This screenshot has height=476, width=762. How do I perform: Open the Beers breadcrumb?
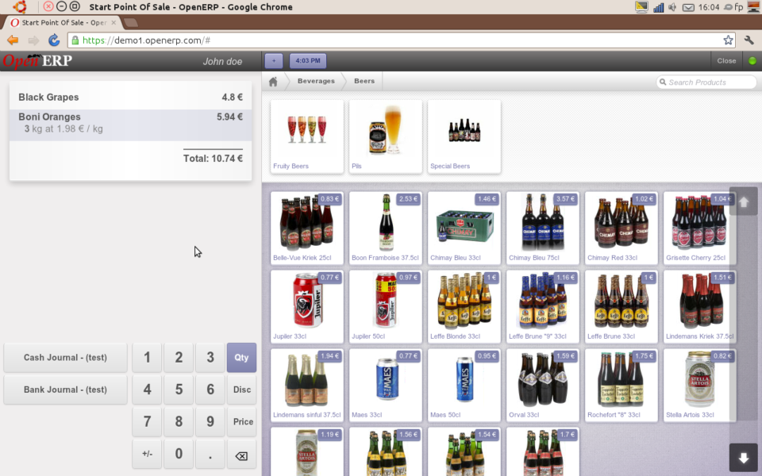pos(364,81)
